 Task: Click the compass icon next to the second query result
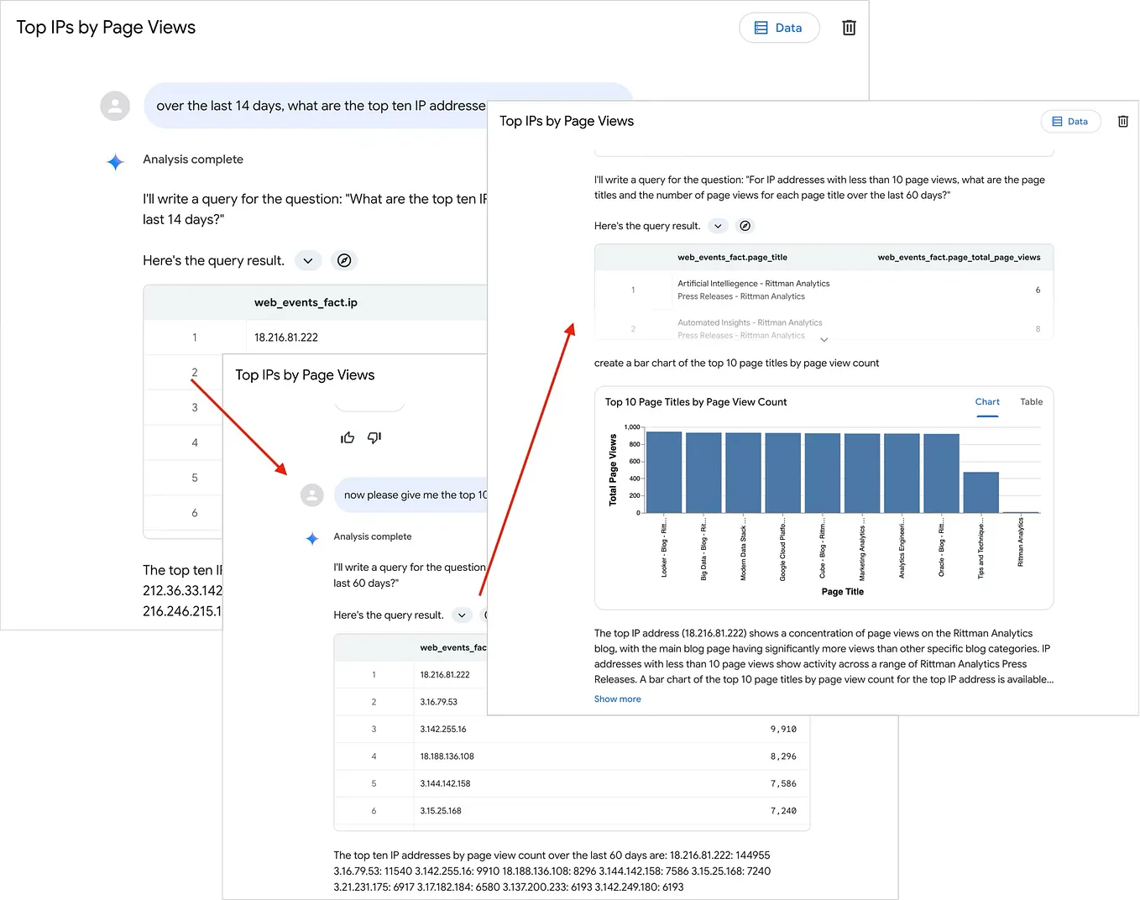(x=745, y=225)
